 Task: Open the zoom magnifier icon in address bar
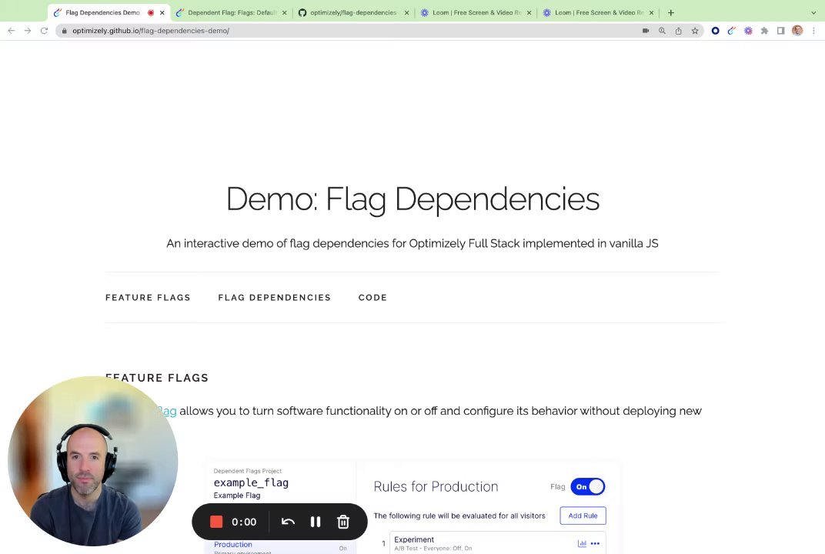662,31
